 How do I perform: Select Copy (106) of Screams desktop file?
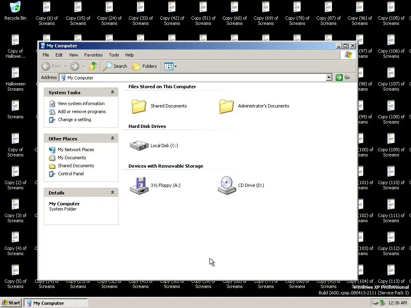pos(391,47)
